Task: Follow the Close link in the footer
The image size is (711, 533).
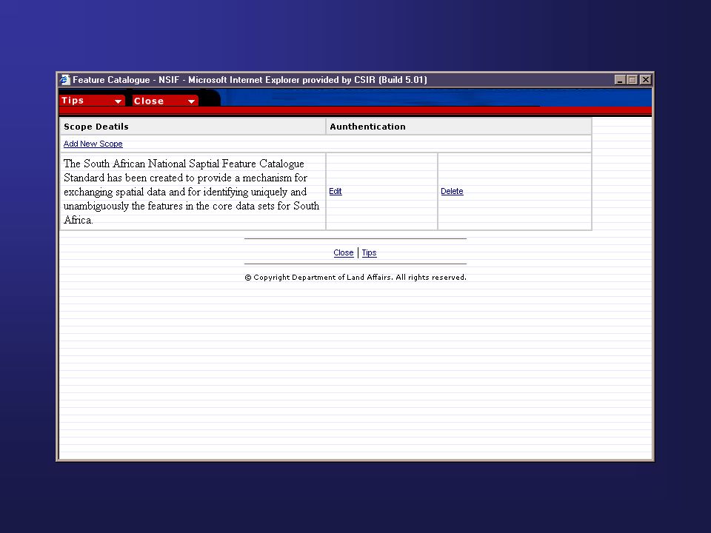Action: pos(343,252)
